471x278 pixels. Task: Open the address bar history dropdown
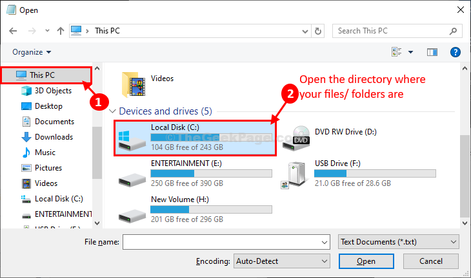[x=305, y=31]
